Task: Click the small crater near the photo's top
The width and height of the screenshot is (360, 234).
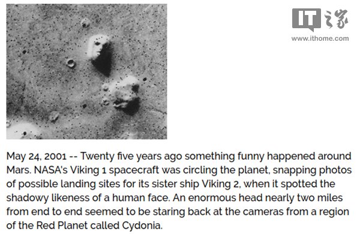Action: click(x=86, y=23)
